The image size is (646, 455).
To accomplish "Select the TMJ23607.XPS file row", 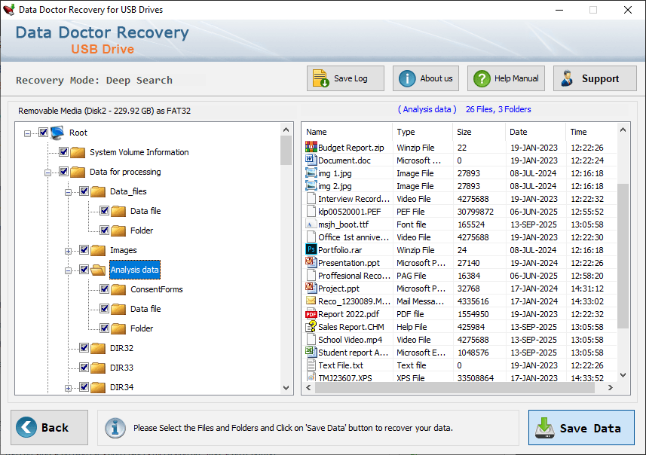I will [461, 377].
